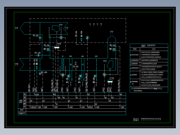
Task: Click the TS-101 label in the duct
Action: point(75,67)
